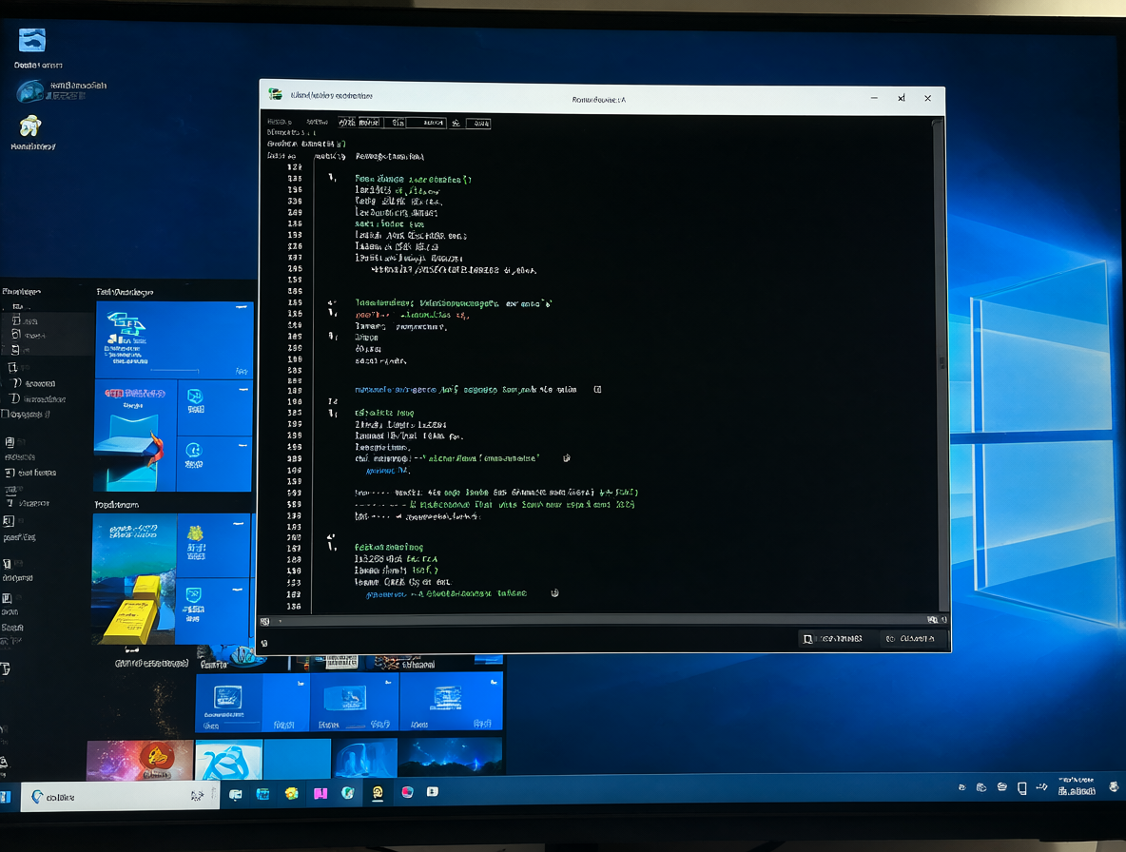Click the icon at the right end of the search box
Image resolution: width=1126 pixels, height=852 pixels.
point(197,795)
